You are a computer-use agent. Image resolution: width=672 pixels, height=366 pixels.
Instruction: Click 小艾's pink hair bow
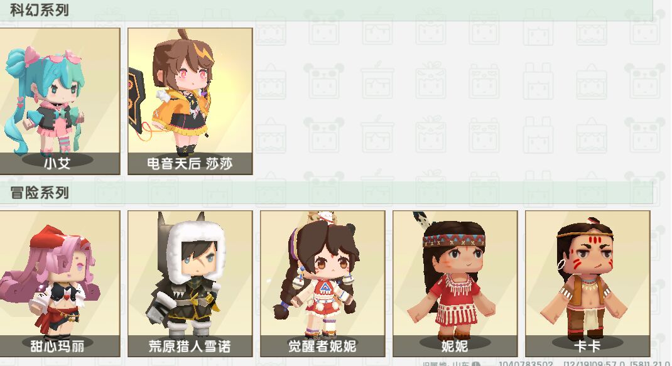click(x=31, y=56)
